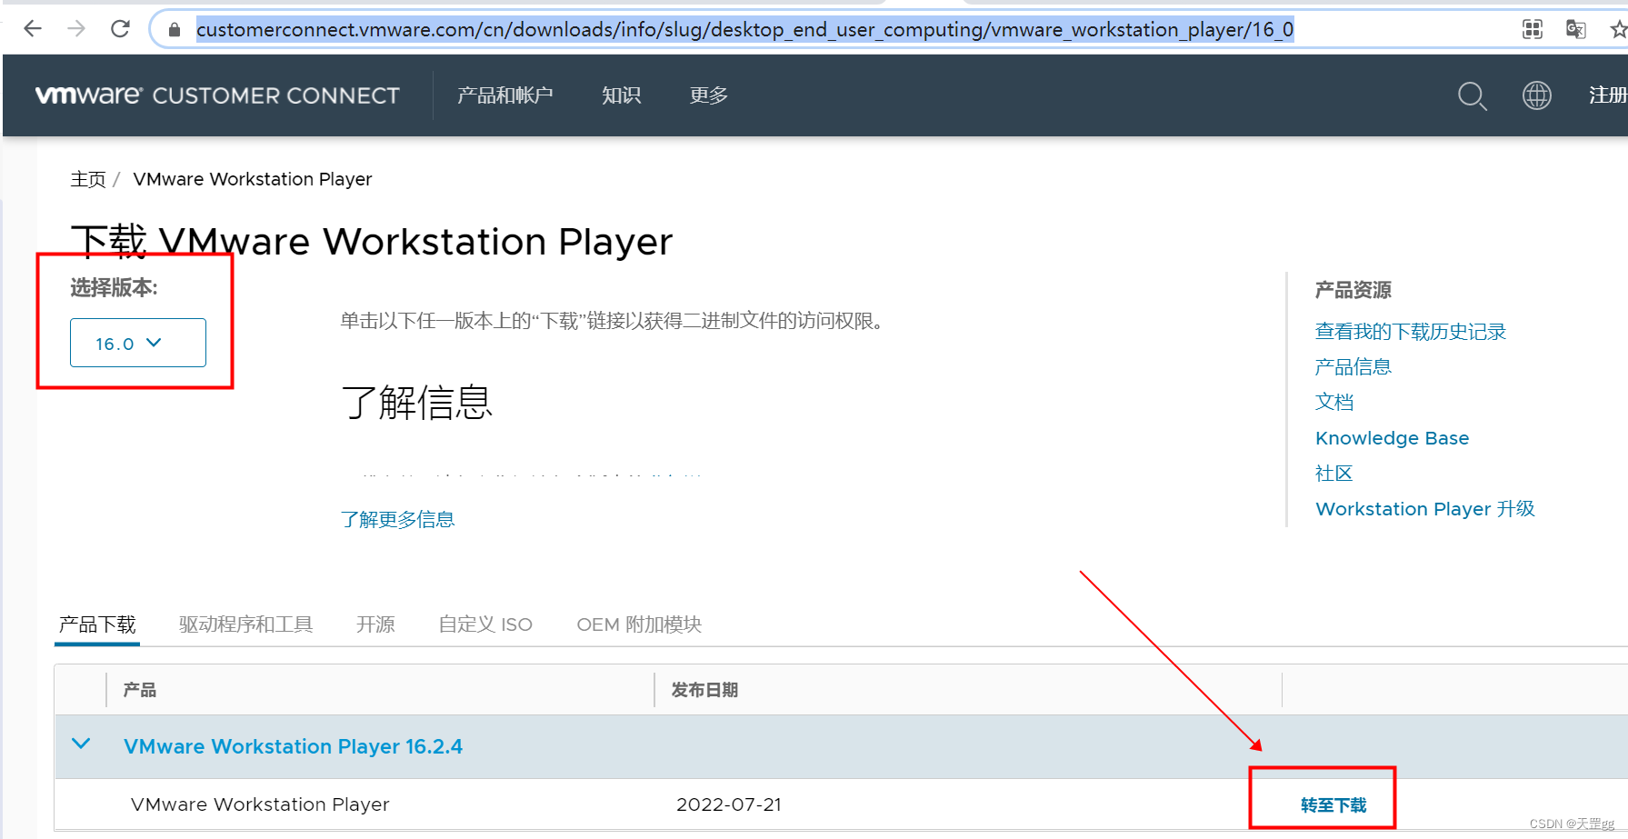Switch to the 开源 tab

tap(375, 624)
